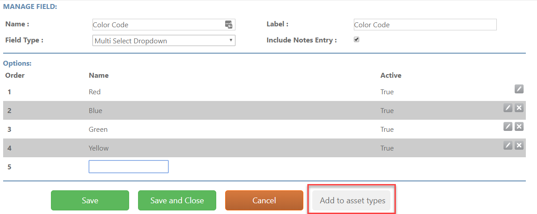Edit the Blue option with pencil icon
Screen dimensions: 537x214
pyautogui.click(x=508, y=108)
